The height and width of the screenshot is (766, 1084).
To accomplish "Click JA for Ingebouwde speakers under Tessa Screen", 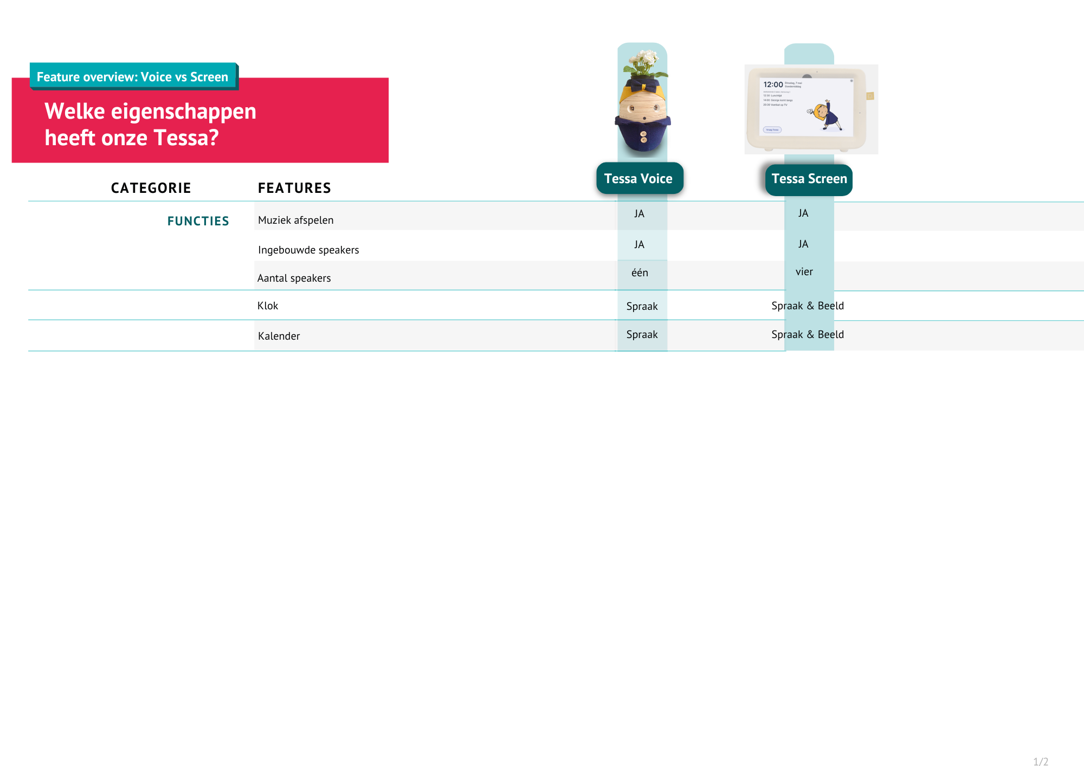I will (x=803, y=244).
